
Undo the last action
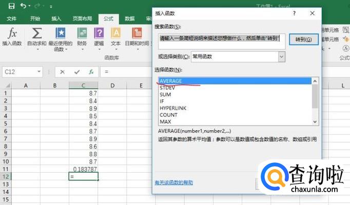coord(23,6)
